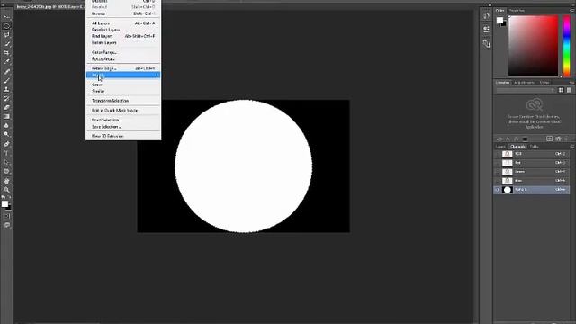Open the History panel icon
576x324 pixels.
click(486, 15)
